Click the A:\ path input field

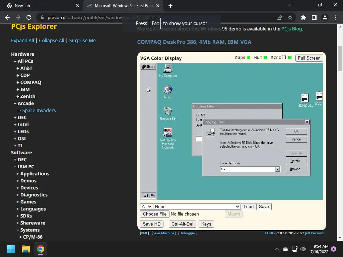click(x=248, y=169)
